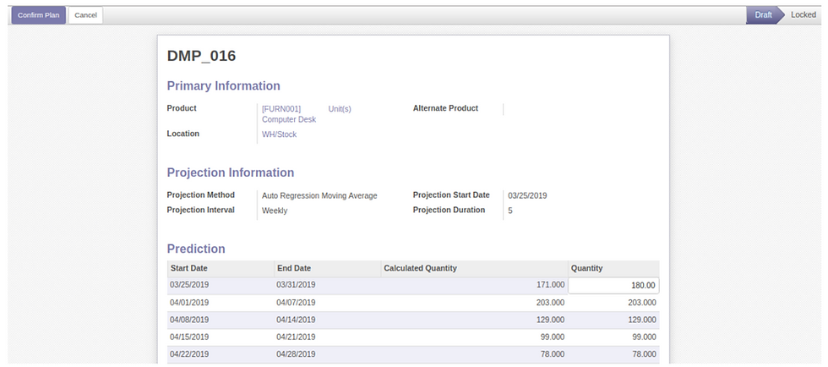Screen dimensions: 828x367
Task: Click the projection duration value 5
Action: (510, 211)
